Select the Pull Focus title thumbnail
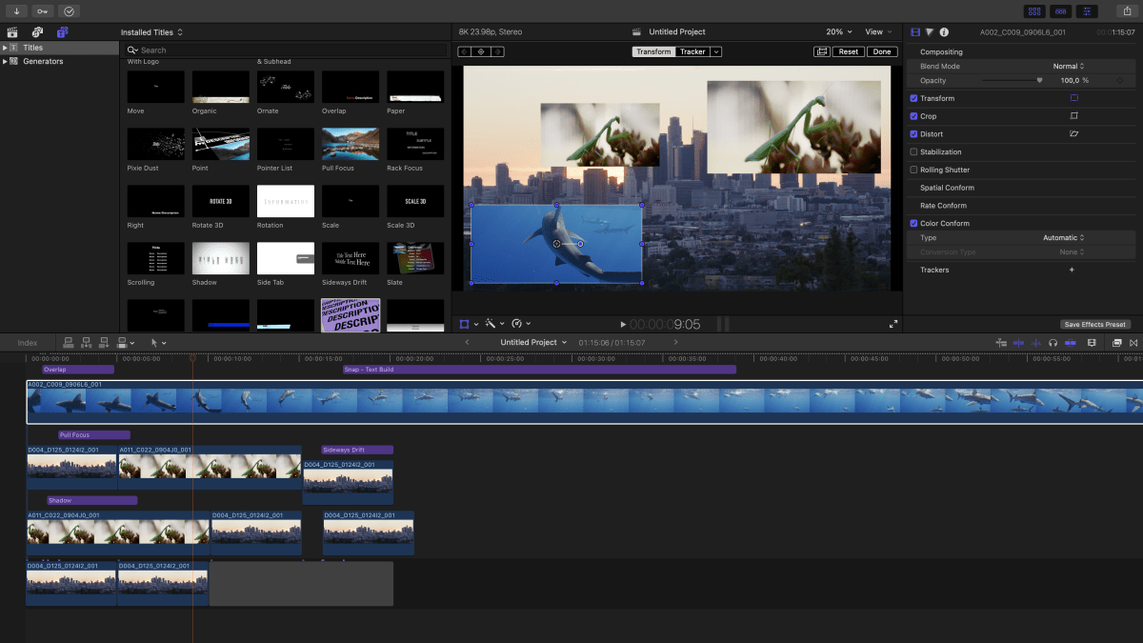 click(350, 143)
